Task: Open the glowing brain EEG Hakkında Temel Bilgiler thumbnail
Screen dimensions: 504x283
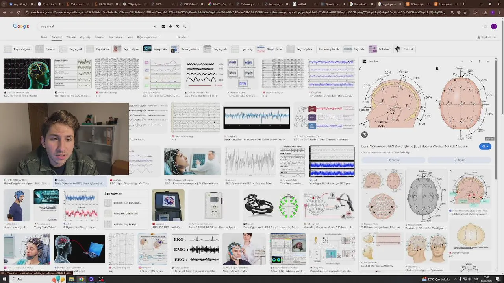Action: pyautogui.click(x=27, y=74)
